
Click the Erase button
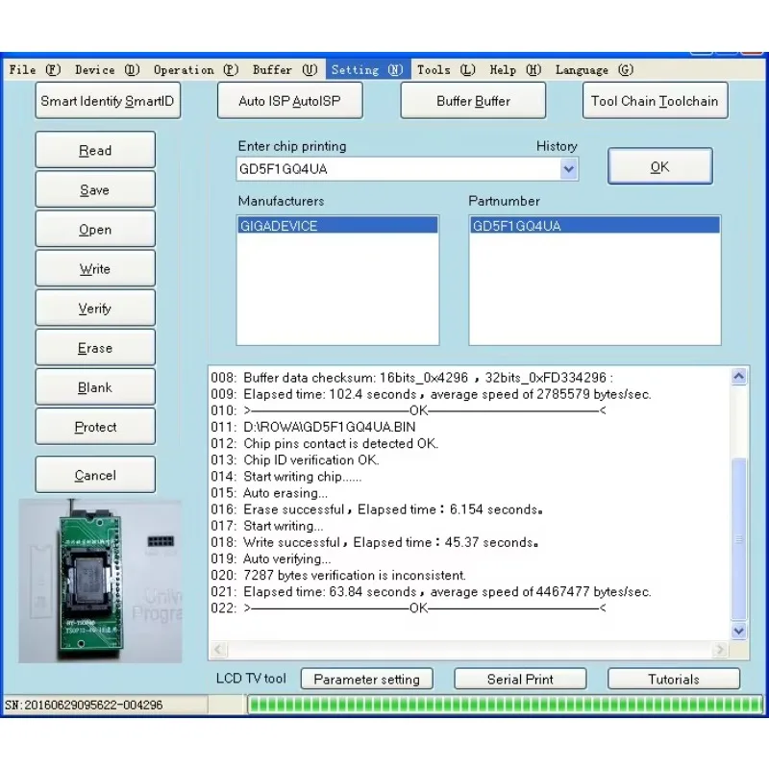(95, 348)
